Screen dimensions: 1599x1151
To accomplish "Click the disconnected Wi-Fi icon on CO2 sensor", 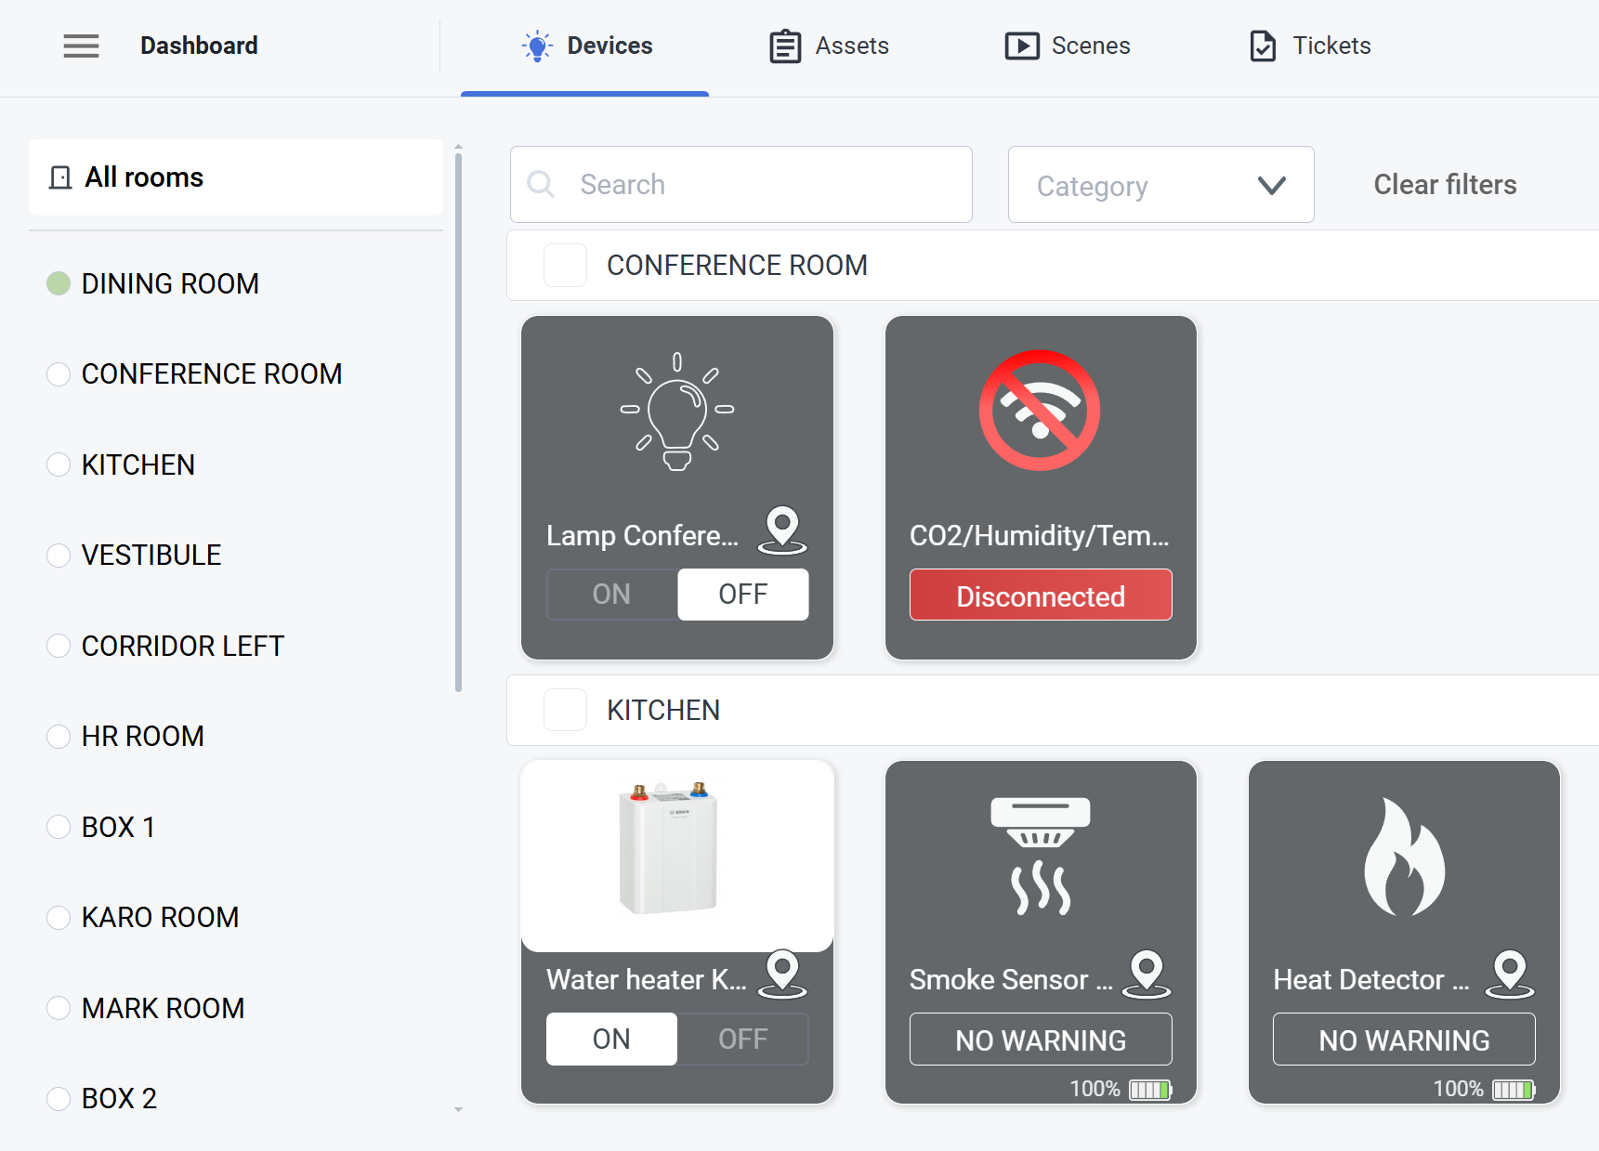I will click(x=1040, y=411).
